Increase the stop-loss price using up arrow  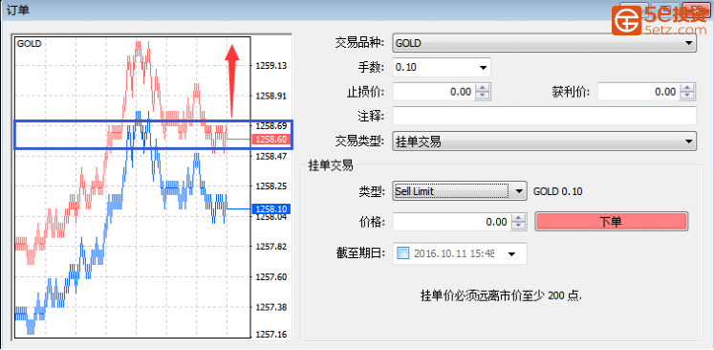pyautogui.click(x=483, y=89)
